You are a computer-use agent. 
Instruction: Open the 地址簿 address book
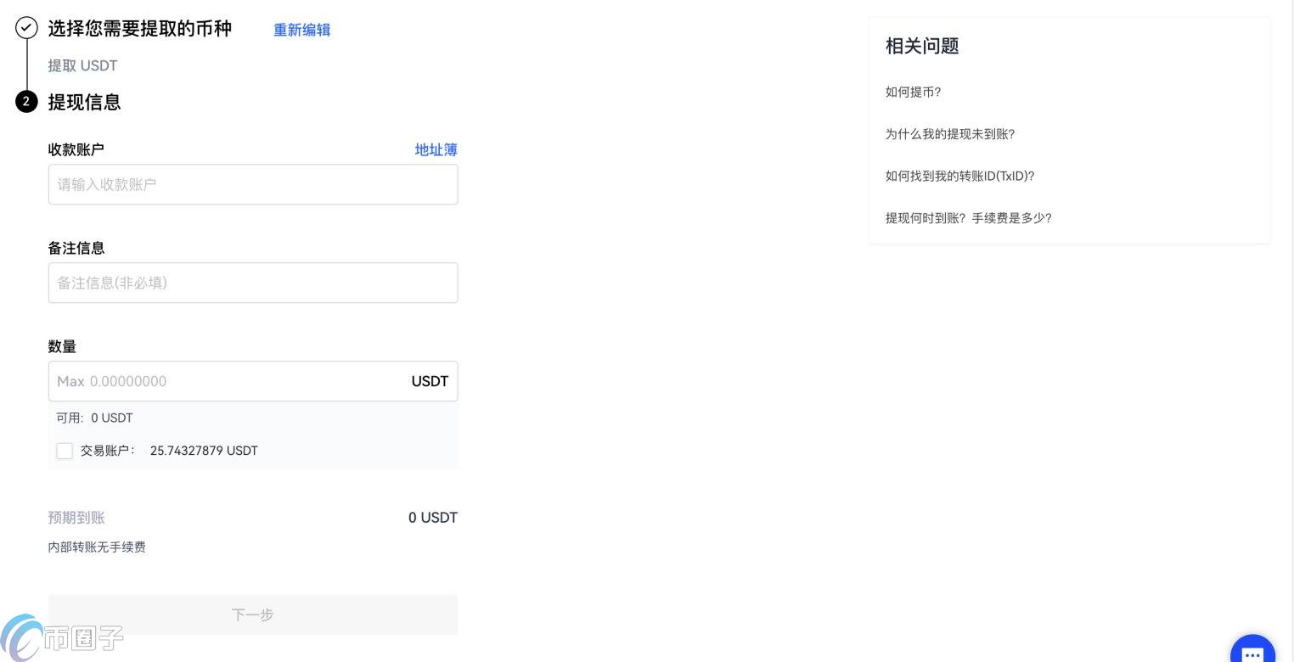pyautogui.click(x=436, y=149)
